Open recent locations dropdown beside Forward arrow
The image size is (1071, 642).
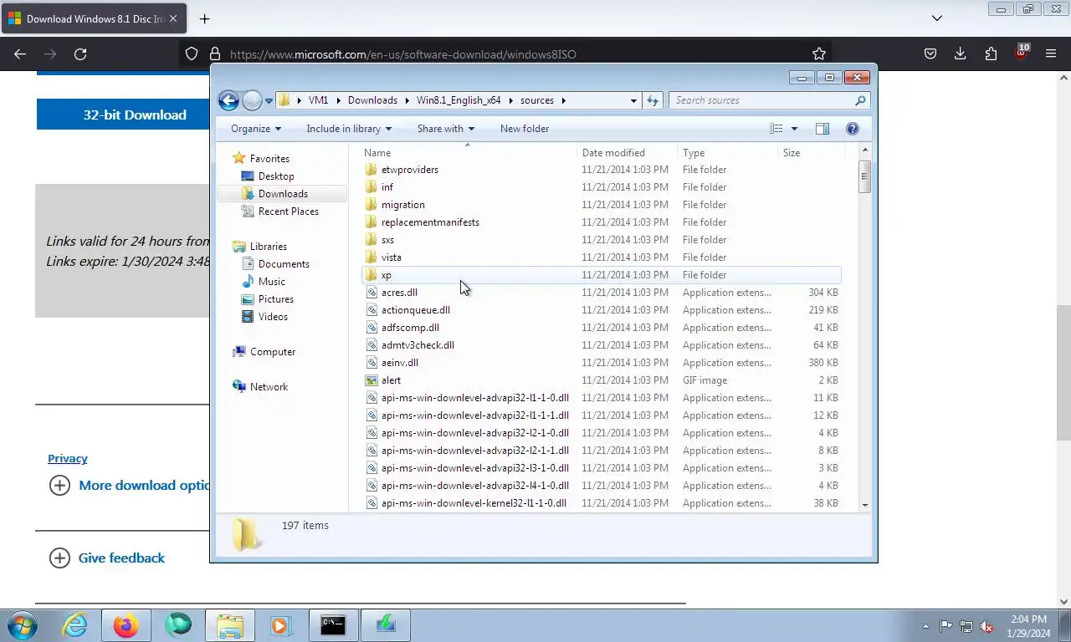269,100
